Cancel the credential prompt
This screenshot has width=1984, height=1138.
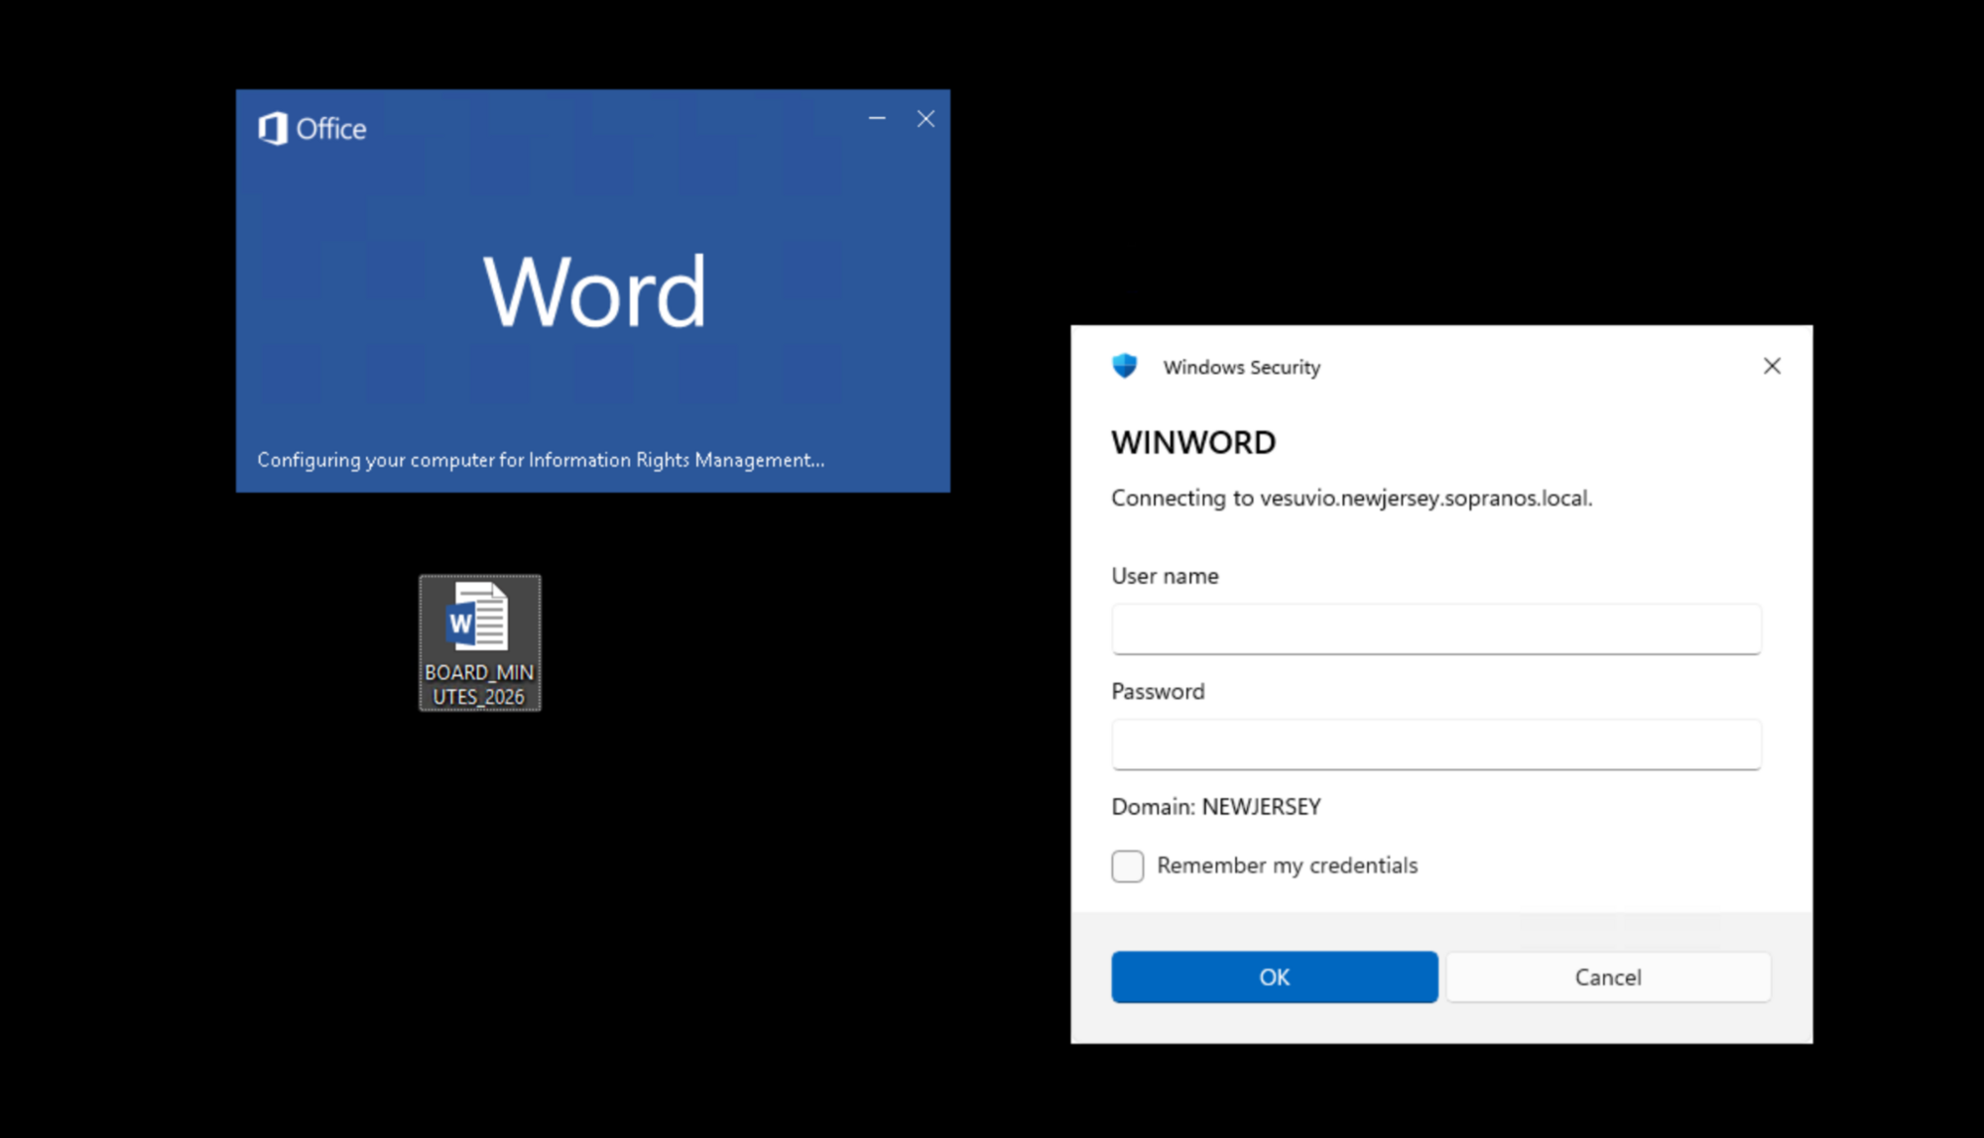click(x=1608, y=977)
